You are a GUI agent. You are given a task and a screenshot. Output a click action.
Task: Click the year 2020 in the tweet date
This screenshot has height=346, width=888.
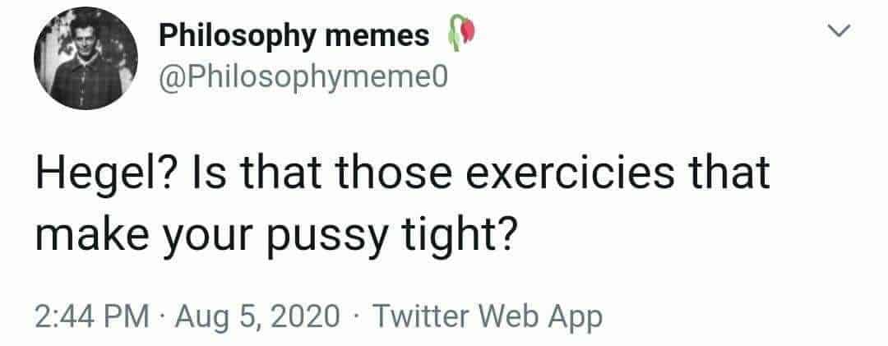coord(309,317)
